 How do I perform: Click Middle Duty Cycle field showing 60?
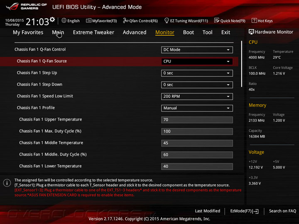[197, 155]
